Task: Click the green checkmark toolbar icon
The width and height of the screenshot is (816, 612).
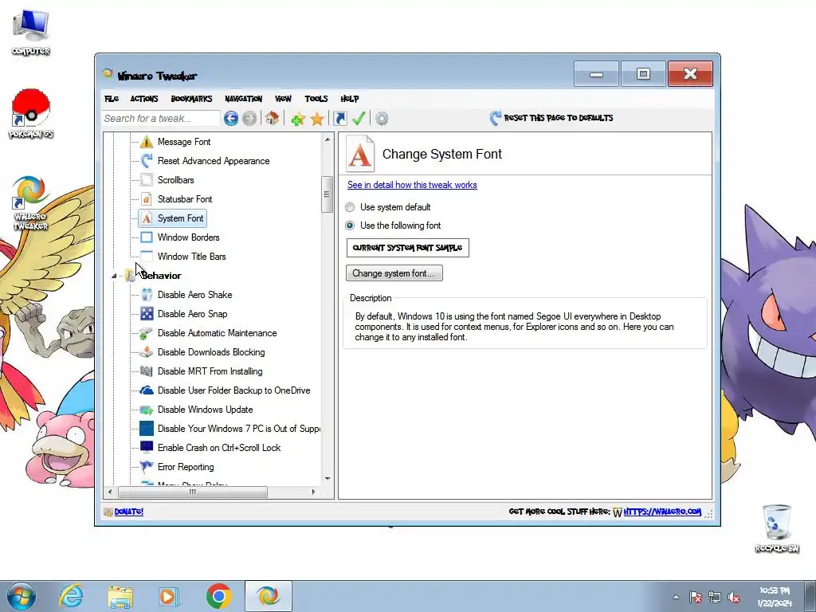Action: tap(359, 119)
